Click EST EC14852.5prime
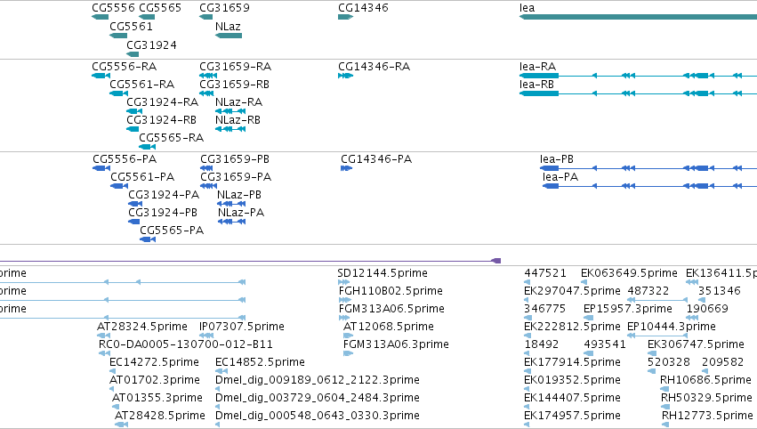The height and width of the screenshot is (429, 757). coord(261,362)
